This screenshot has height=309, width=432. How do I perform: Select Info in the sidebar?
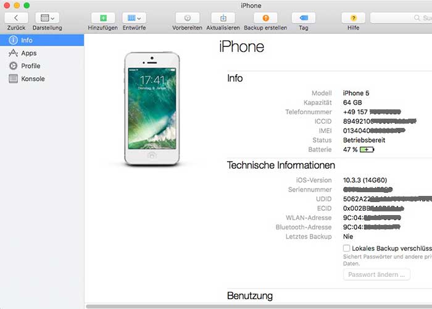[42, 40]
